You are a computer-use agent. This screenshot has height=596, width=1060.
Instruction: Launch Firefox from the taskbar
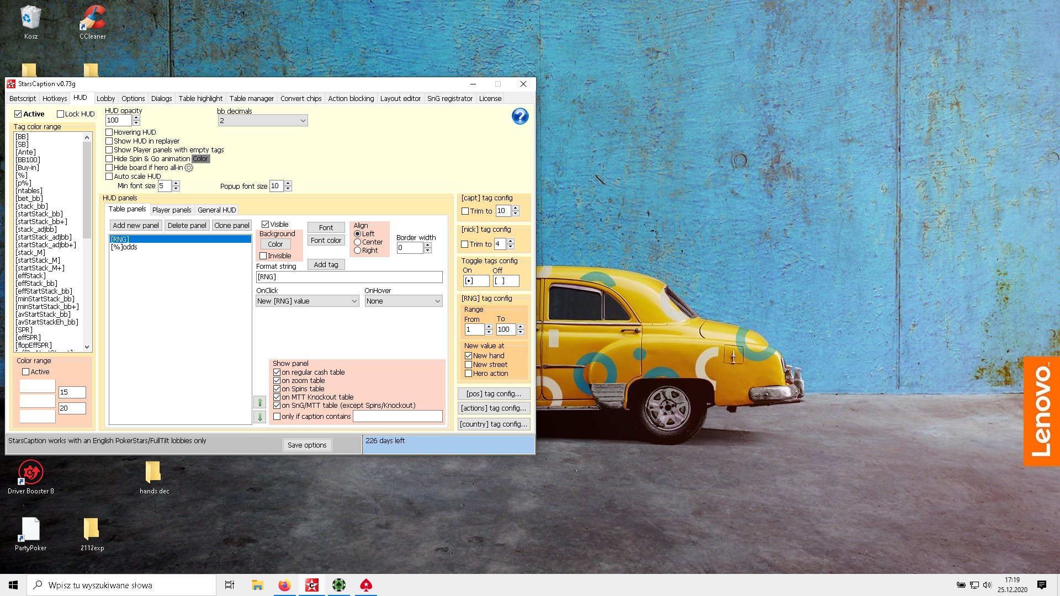284,585
